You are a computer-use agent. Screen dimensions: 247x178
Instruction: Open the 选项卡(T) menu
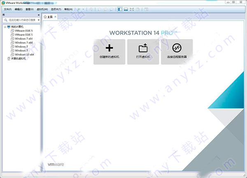[x=56, y=9]
